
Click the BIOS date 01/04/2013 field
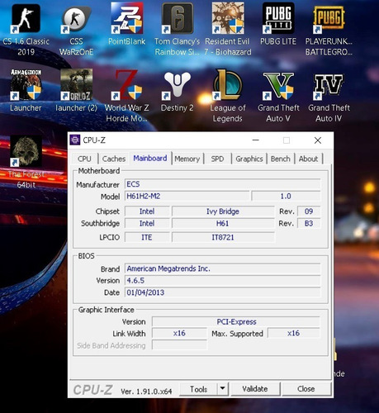point(222,292)
